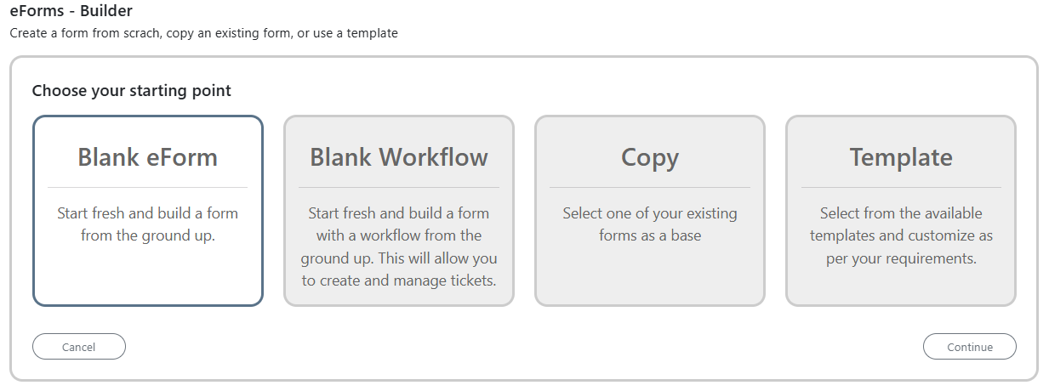Select the Blank eForm starting point card
The width and height of the screenshot is (1049, 391).
coord(148,211)
